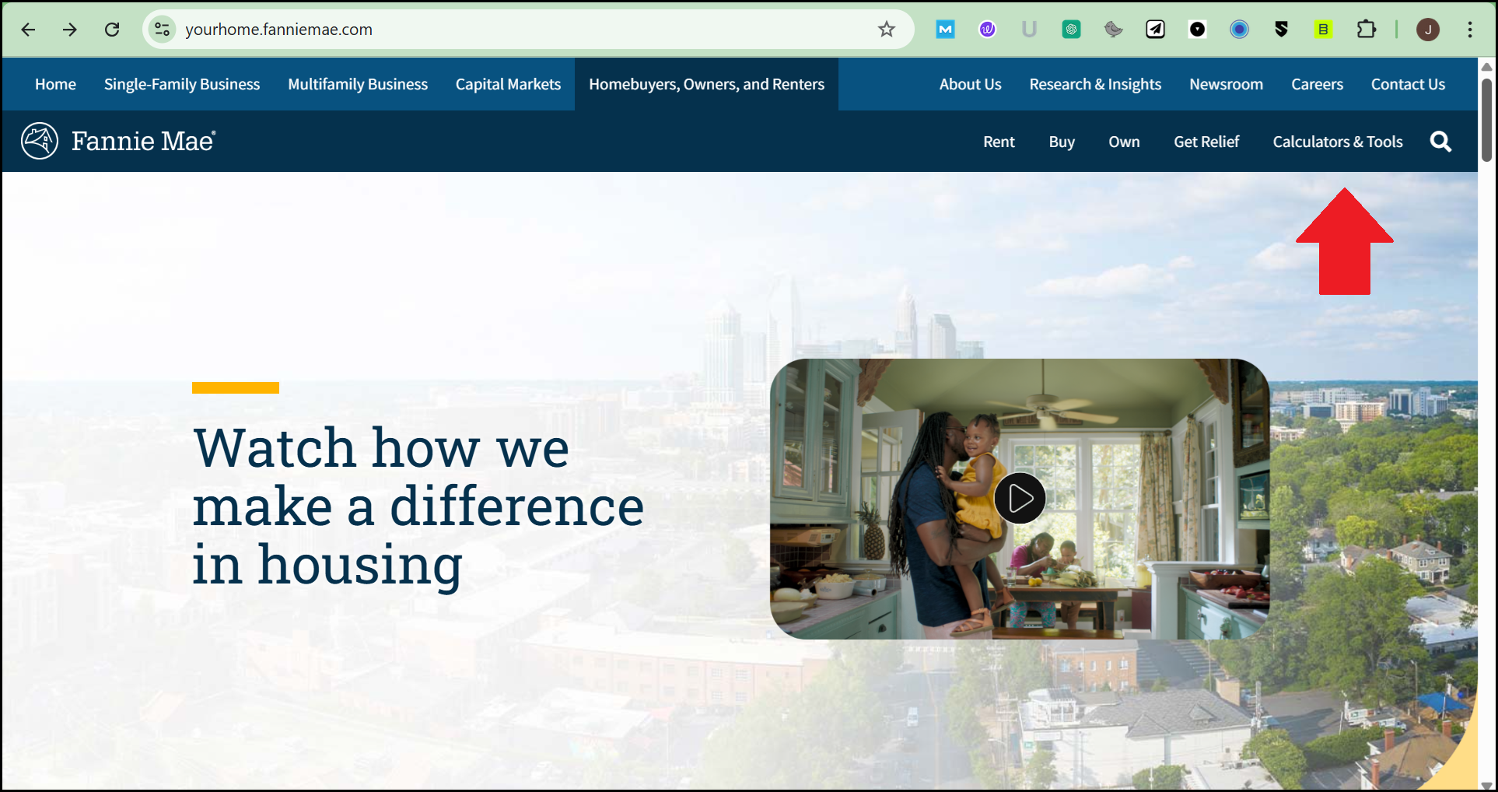The width and height of the screenshot is (1498, 792).
Task: Open the gray U extension icon
Action: click(1029, 30)
